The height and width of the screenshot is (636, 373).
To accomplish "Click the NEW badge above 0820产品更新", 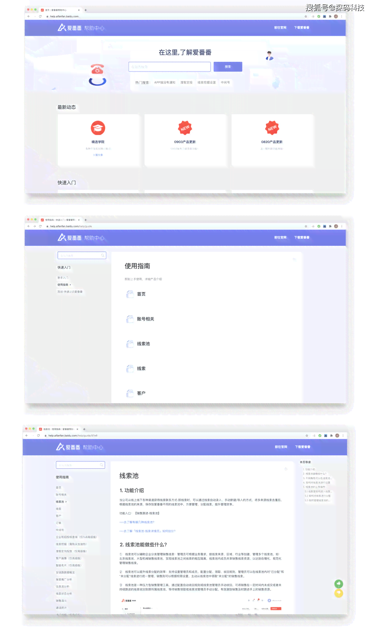I will pos(272,128).
